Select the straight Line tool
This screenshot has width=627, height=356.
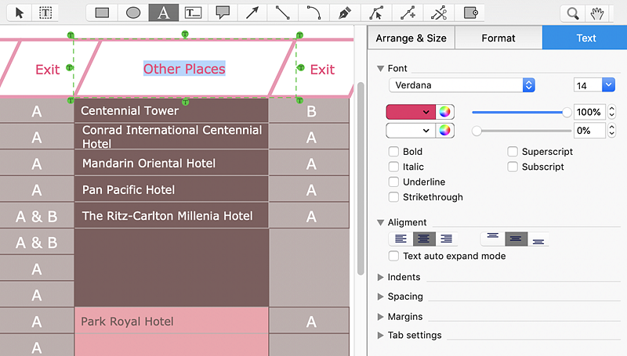(282, 13)
